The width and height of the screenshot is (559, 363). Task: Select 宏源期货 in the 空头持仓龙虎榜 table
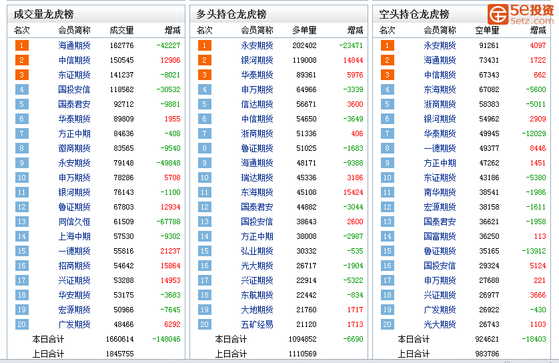tap(440, 207)
